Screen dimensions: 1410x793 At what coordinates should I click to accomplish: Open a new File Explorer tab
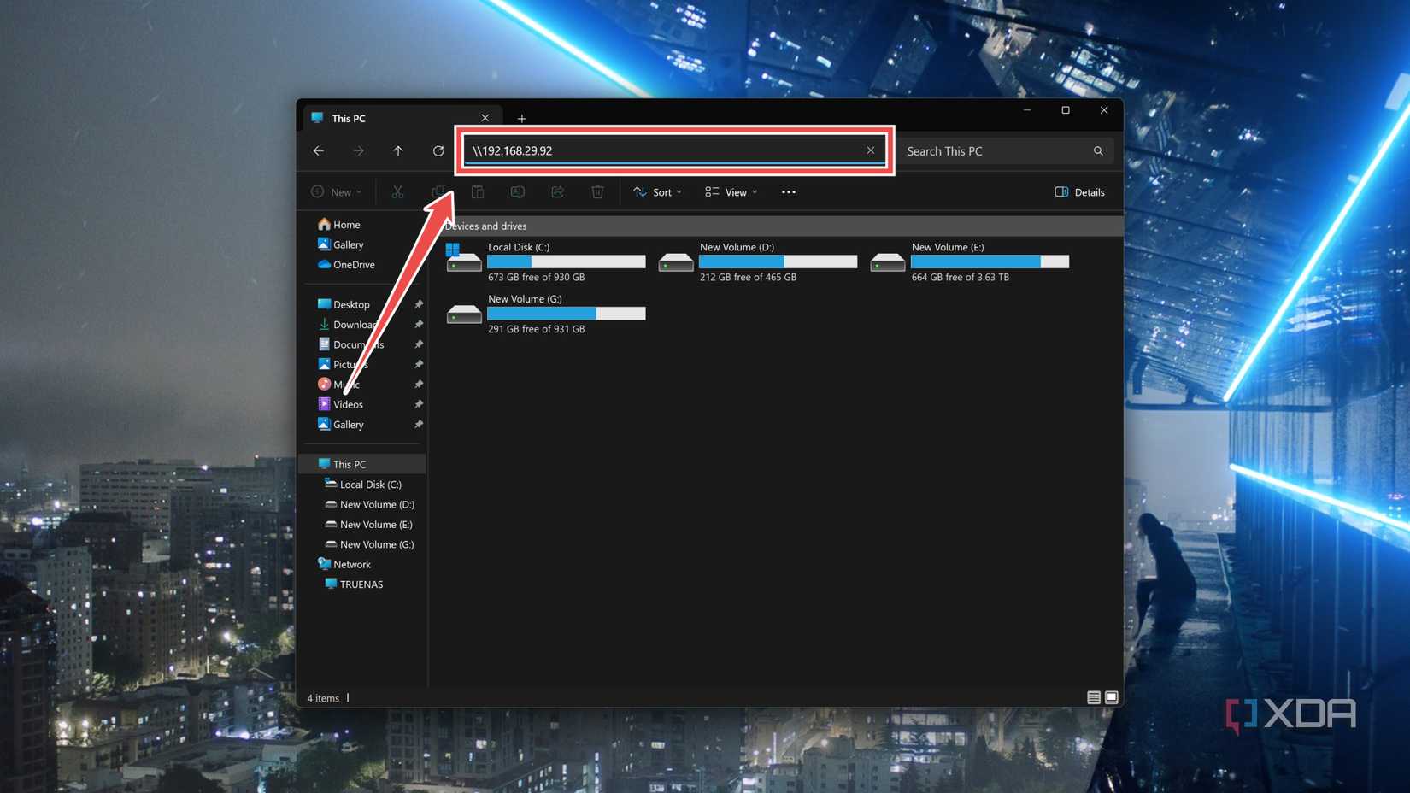pyautogui.click(x=521, y=118)
